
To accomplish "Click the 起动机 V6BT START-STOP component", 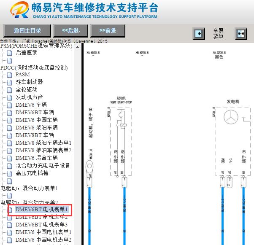I will 121,141.
